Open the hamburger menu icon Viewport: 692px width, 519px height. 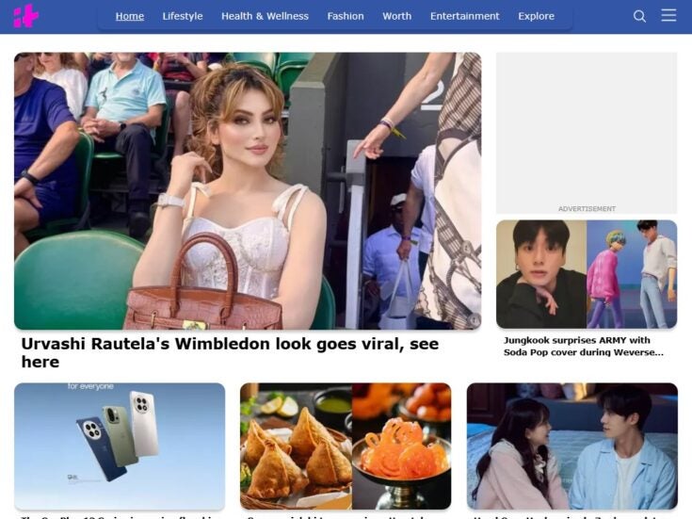point(668,15)
